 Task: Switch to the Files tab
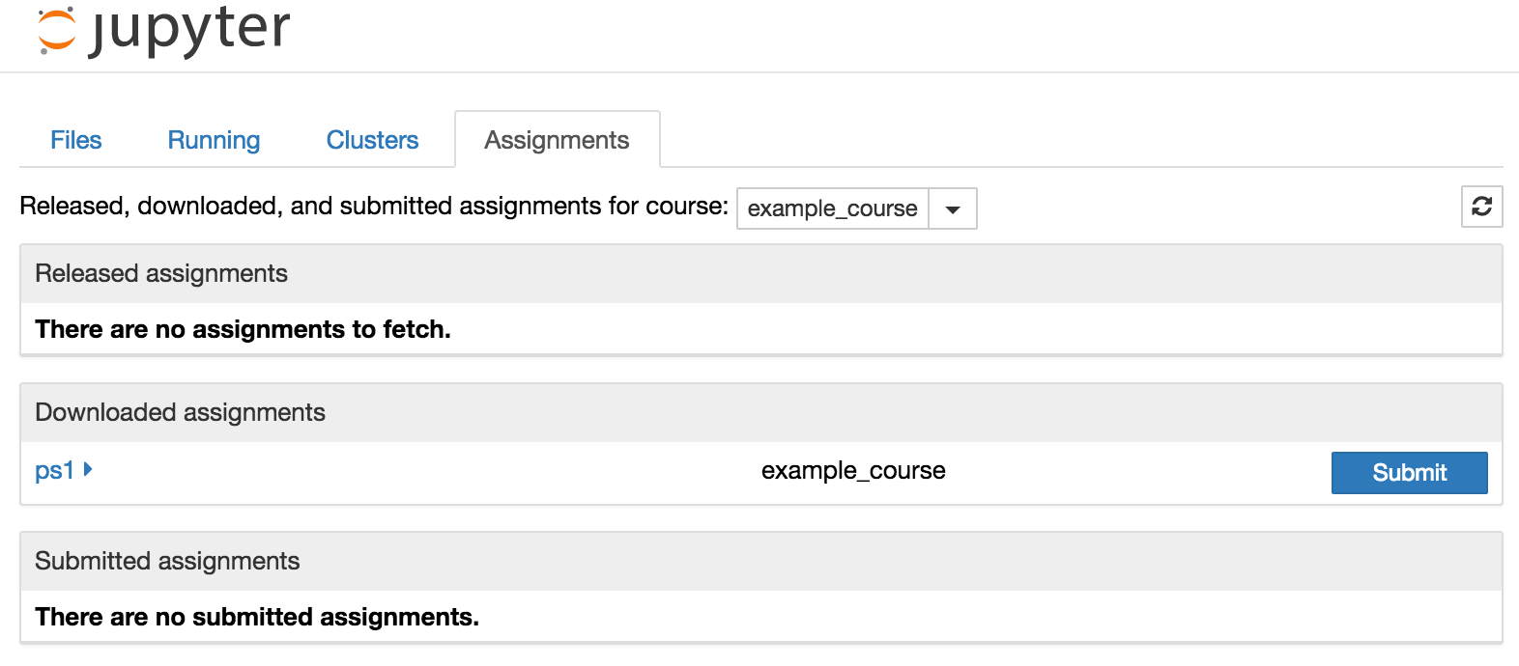pyautogui.click(x=75, y=140)
